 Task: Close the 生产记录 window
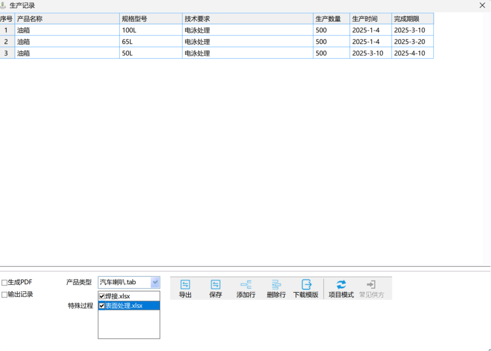pos(482,6)
